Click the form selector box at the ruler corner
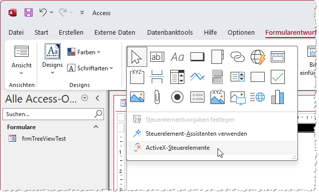 121,117
